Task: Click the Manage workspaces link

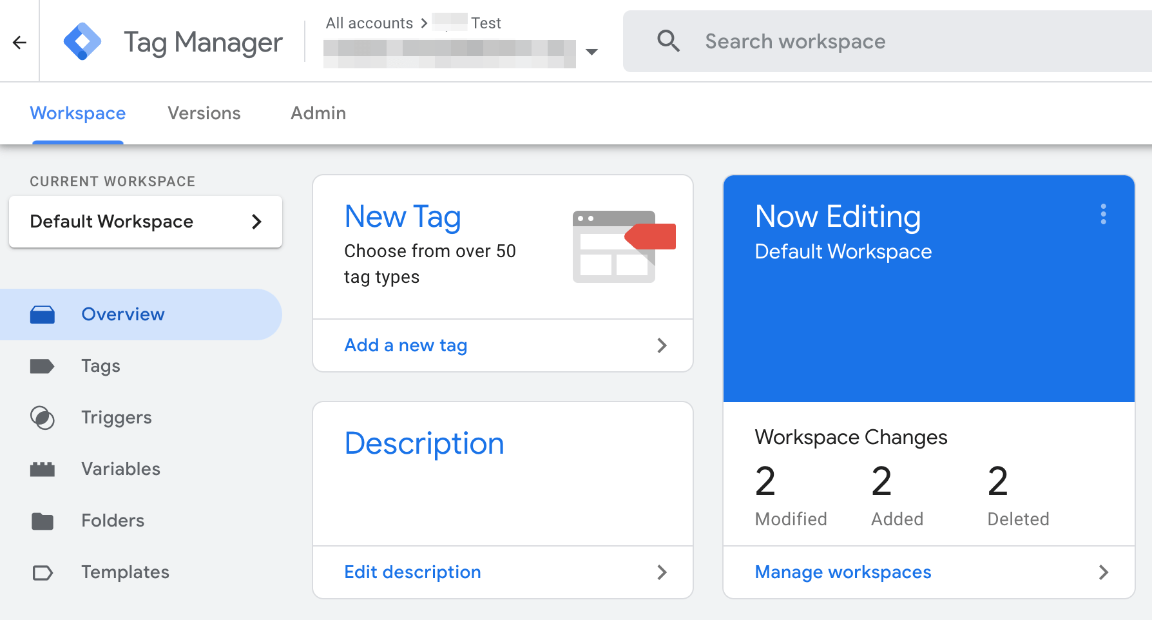Action: (843, 572)
